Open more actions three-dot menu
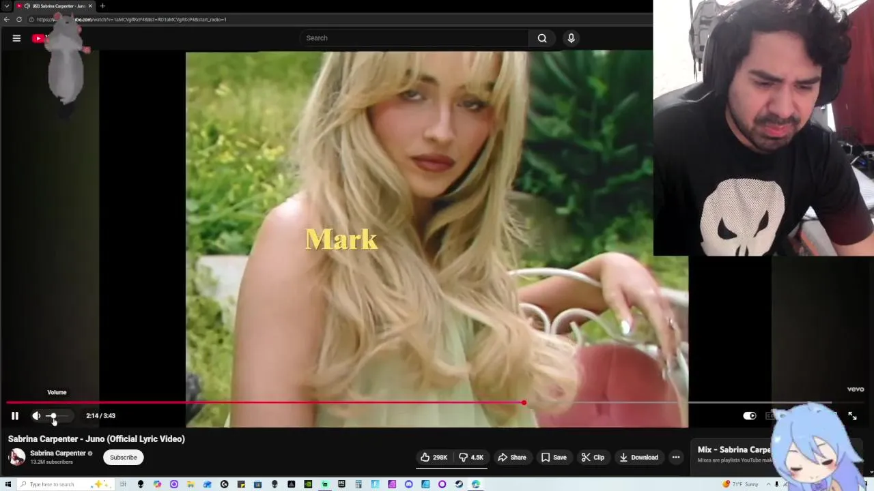 point(676,457)
